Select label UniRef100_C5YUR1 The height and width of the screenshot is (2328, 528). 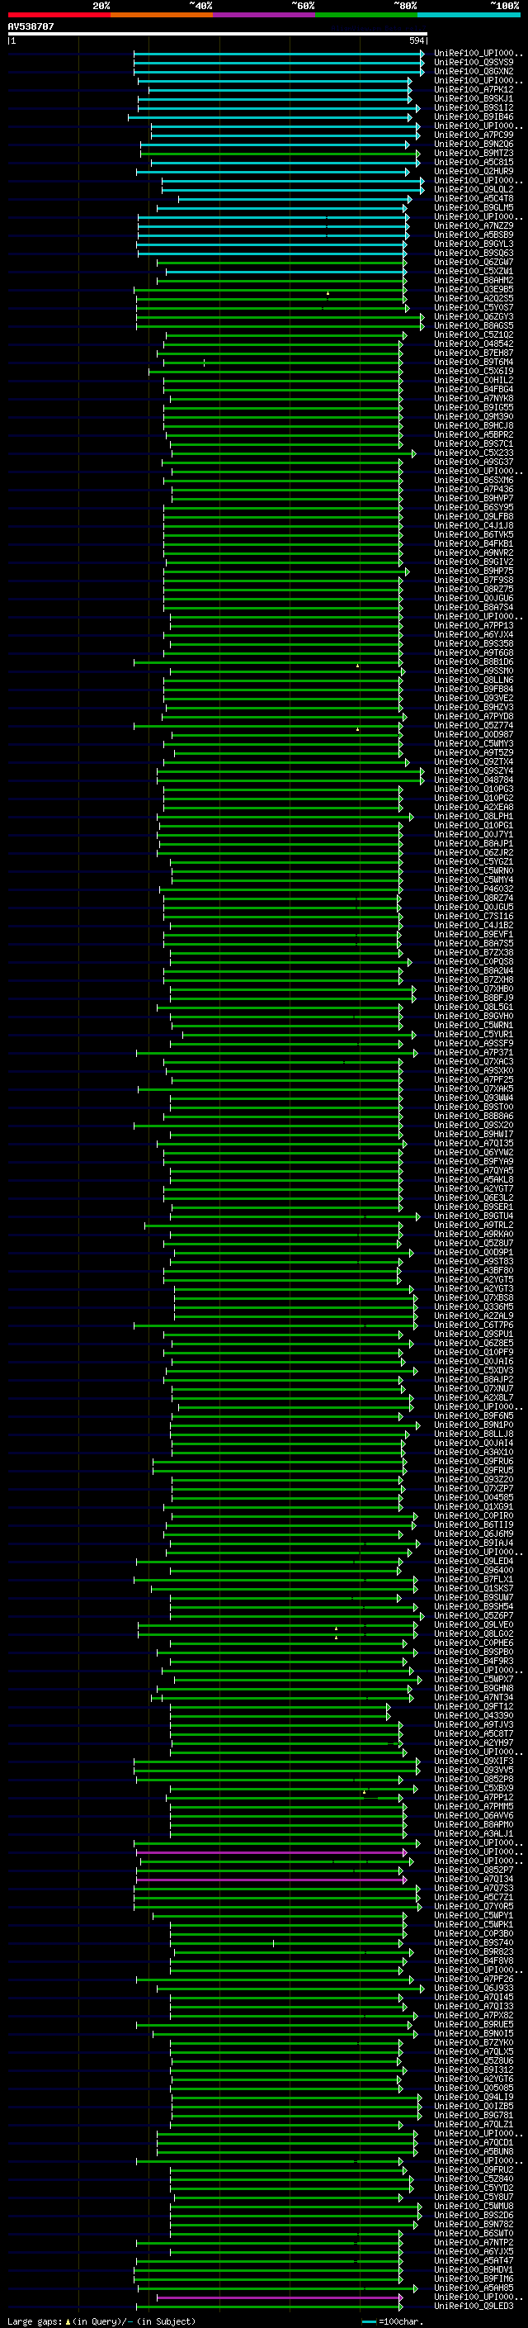474,1035
